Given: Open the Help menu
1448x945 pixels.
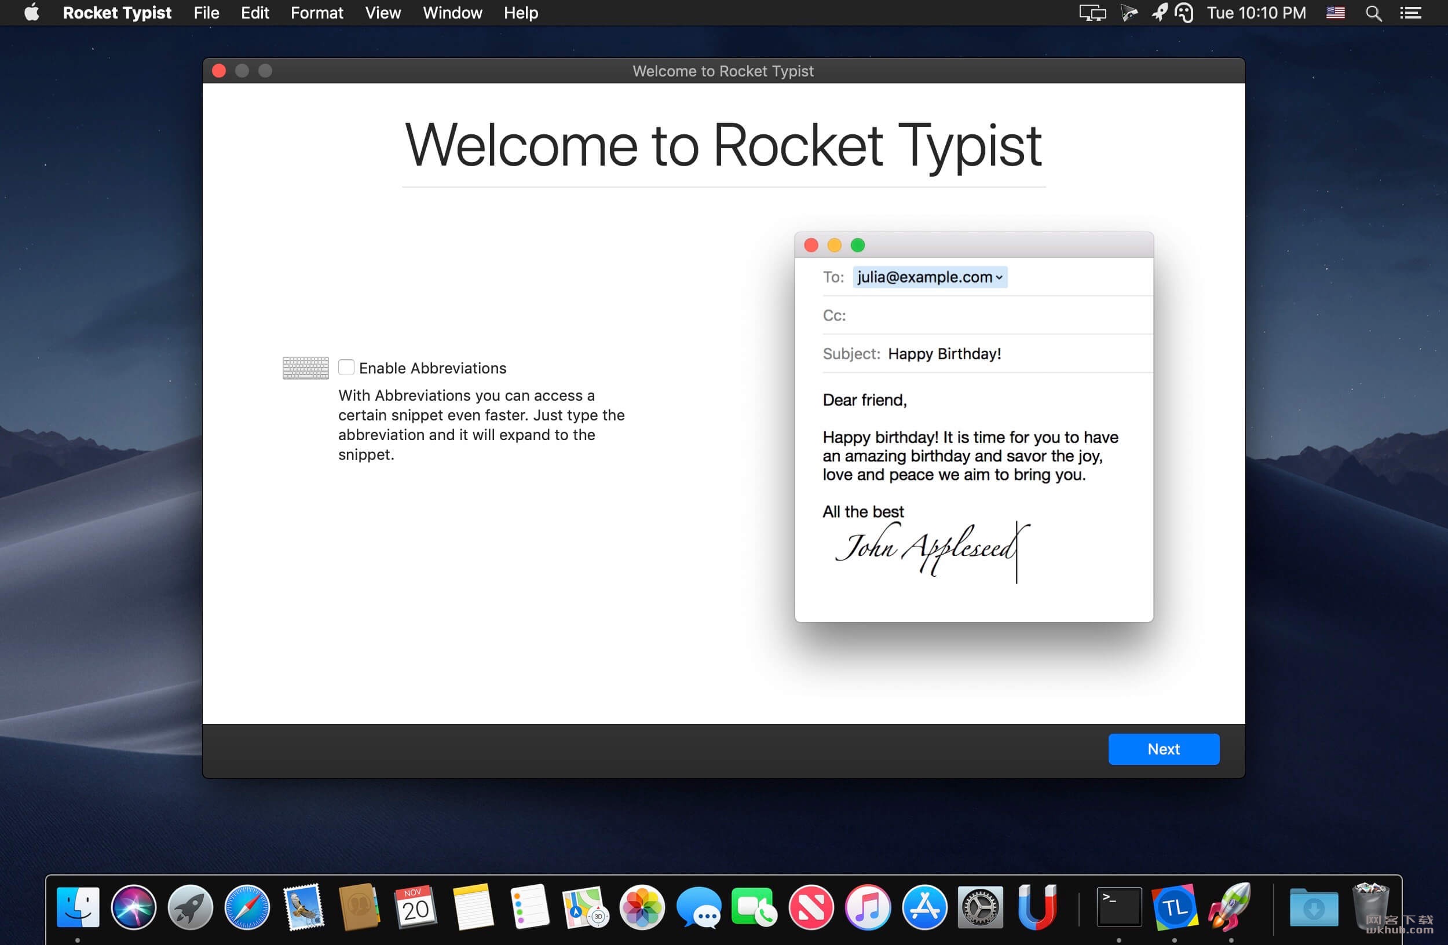Looking at the screenshot, I should point(520,13).
